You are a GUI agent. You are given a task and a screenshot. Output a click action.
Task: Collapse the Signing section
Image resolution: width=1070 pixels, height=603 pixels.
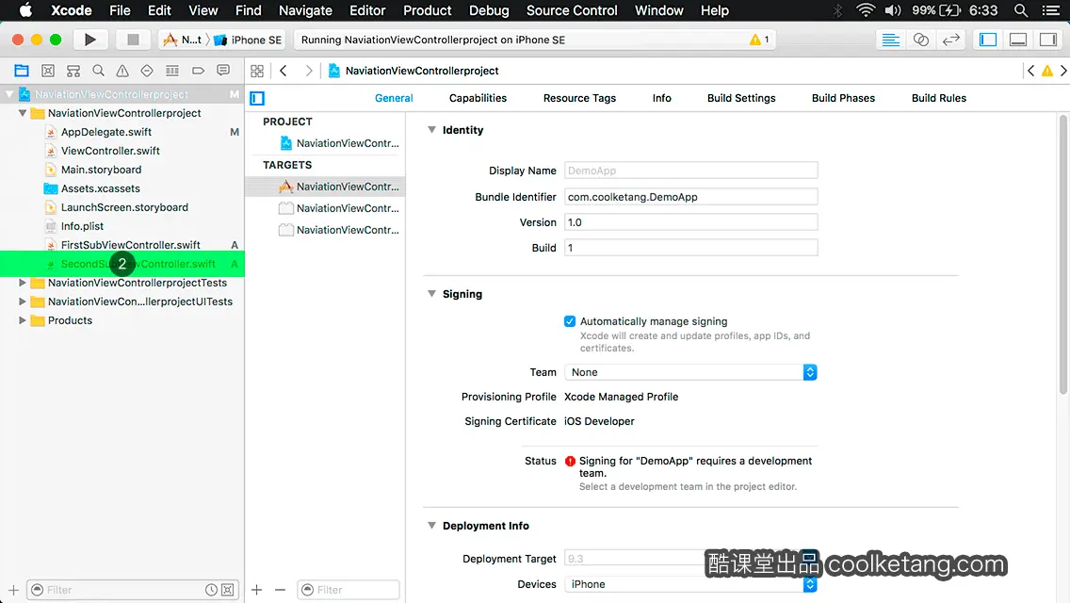(431, 294)
